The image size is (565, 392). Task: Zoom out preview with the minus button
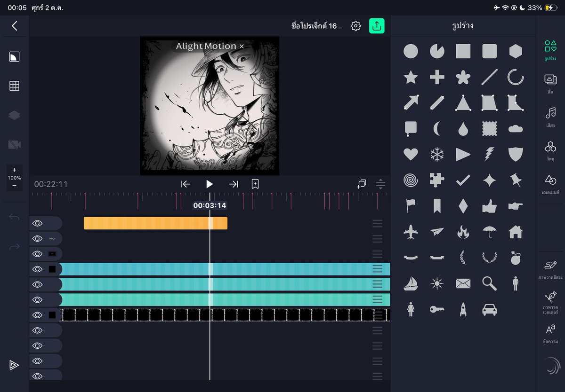pyautogui.click(x=14, y=186)
